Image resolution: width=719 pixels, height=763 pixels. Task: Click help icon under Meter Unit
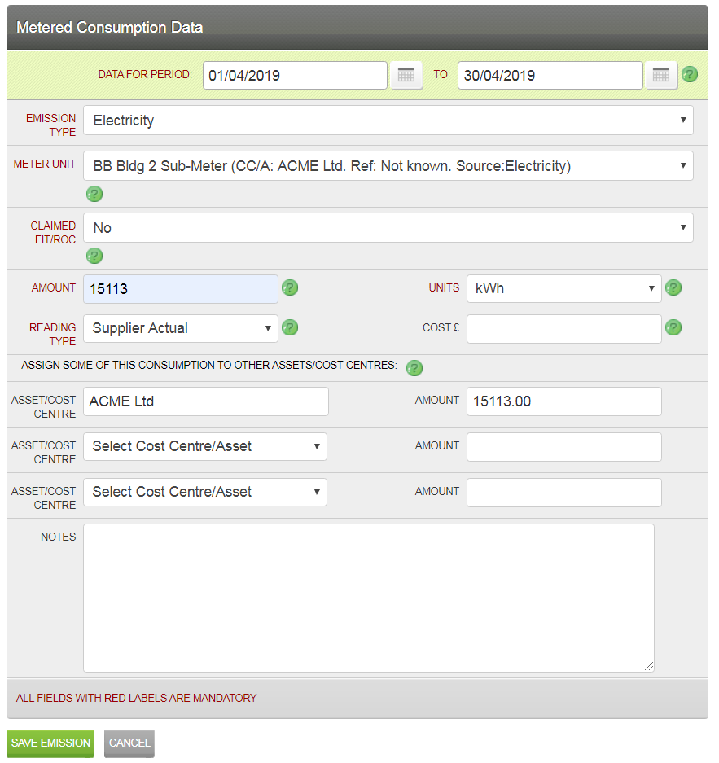(x=94, y=194)
